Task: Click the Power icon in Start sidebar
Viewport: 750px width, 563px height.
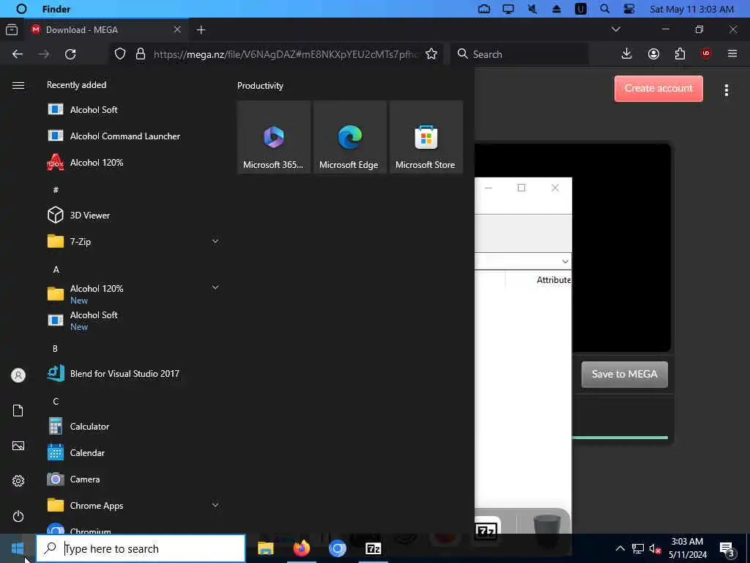Action: [x=18, y=516]
